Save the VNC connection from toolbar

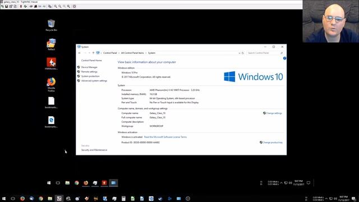click(6, 6)
